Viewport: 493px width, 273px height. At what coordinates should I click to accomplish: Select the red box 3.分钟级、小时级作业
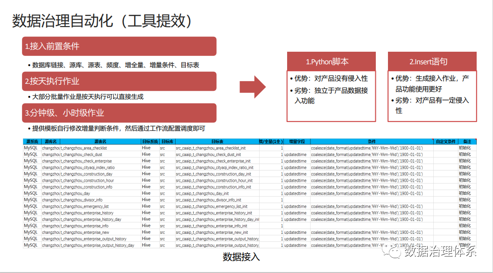[119, 113]
